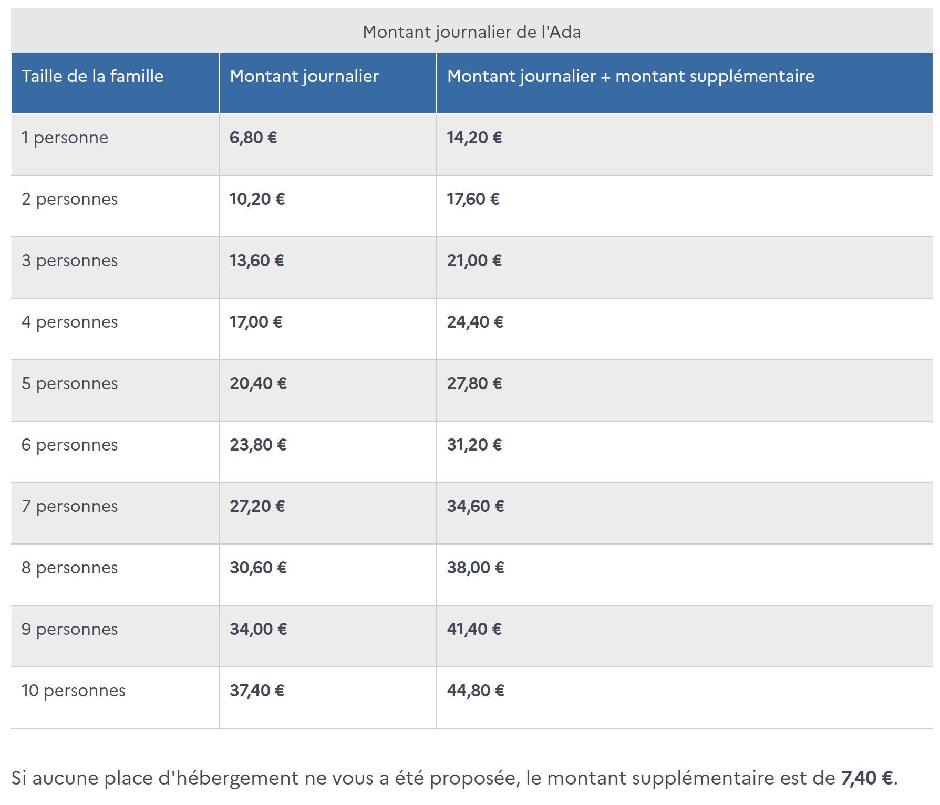Click the 'Montant journalier de l'Ada' table caption

471,32
